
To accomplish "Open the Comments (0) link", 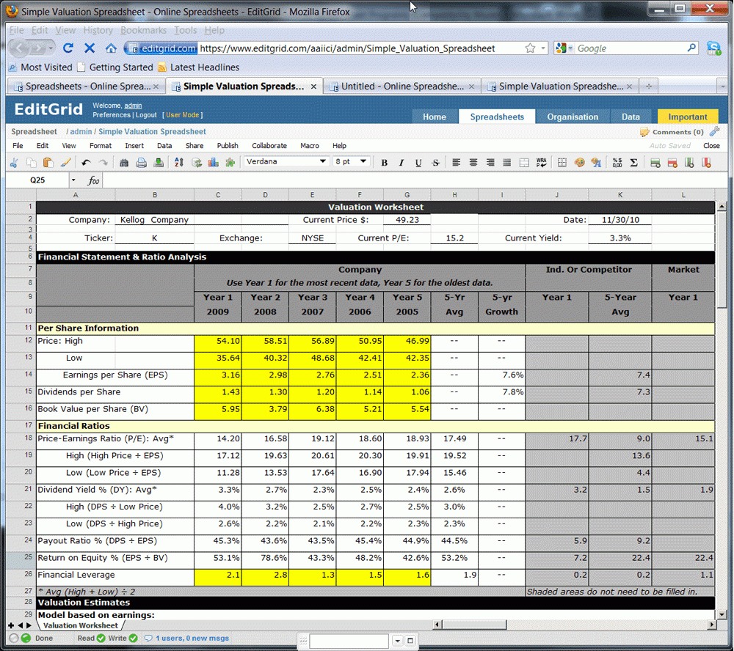I will click(x=677, y=132).
